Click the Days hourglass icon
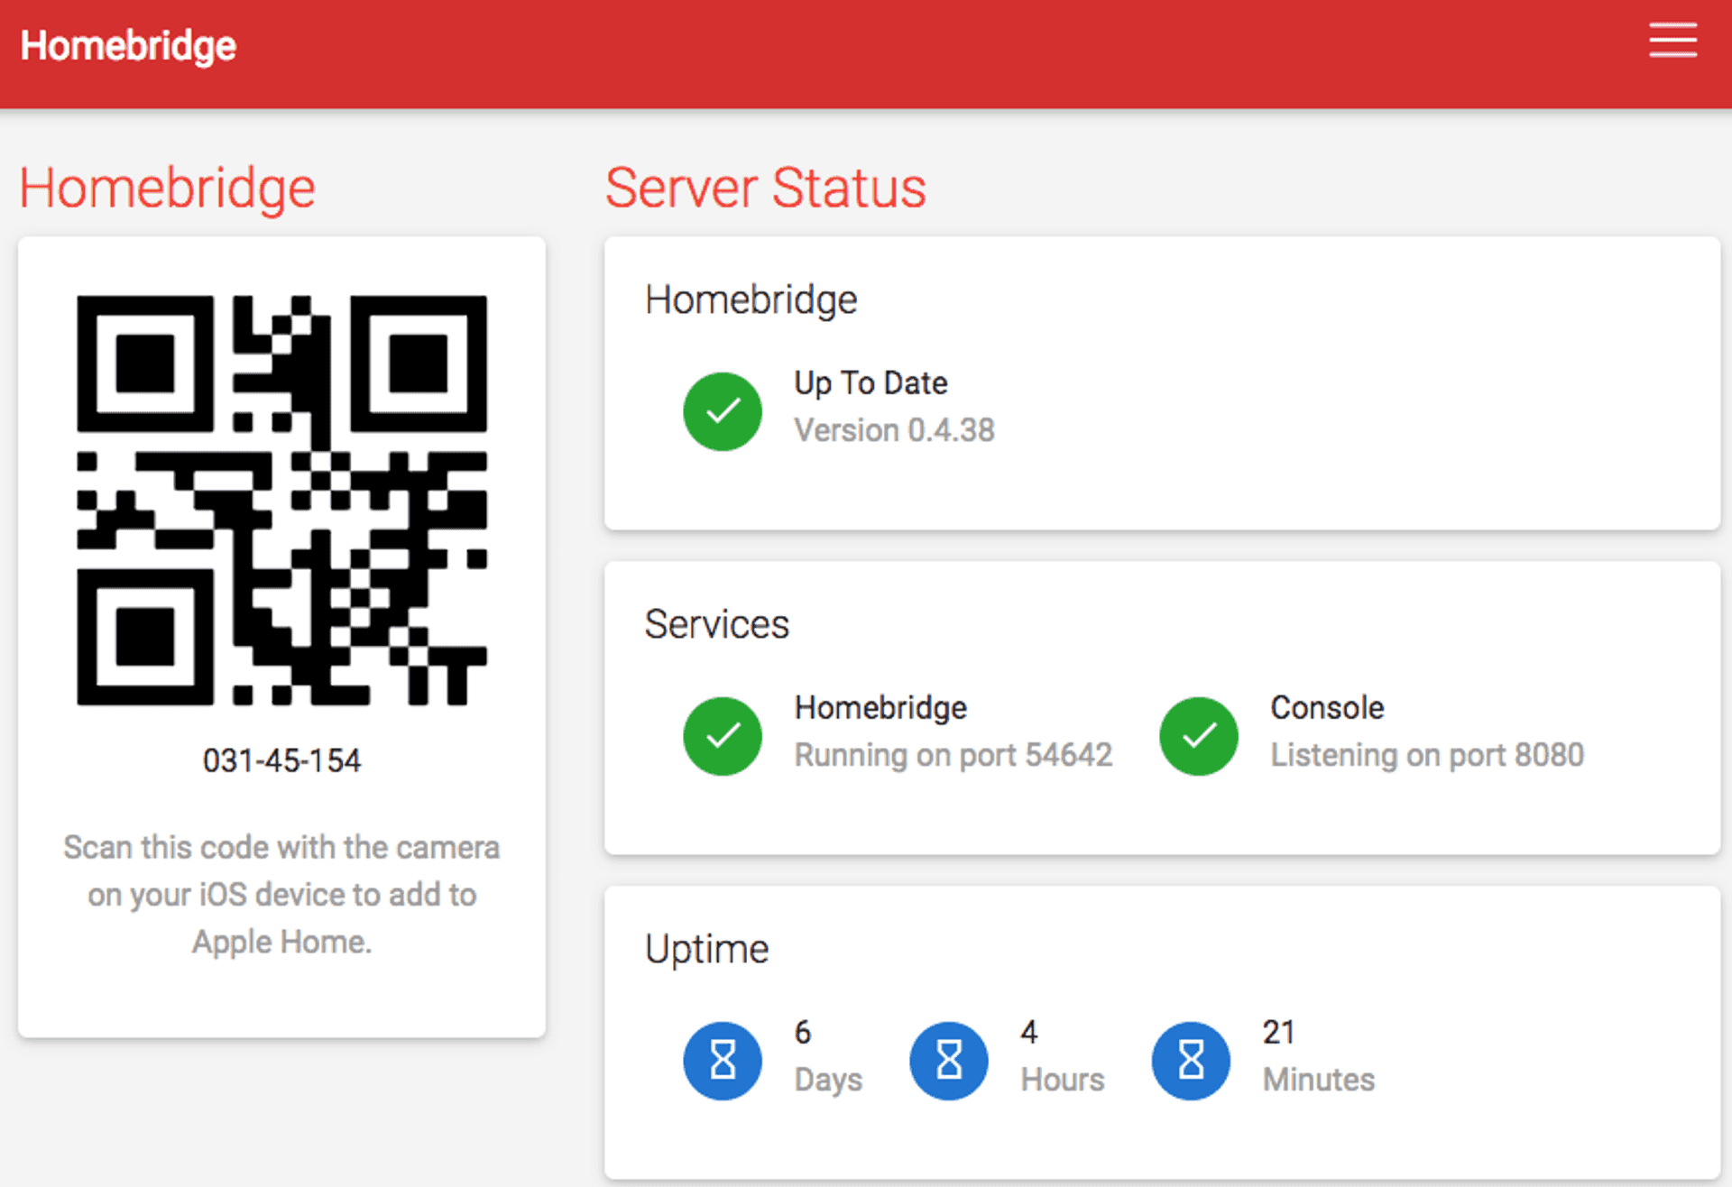Viewport: 1732px width, 1187px height. pyautogui.click(x=722, y=1060)
